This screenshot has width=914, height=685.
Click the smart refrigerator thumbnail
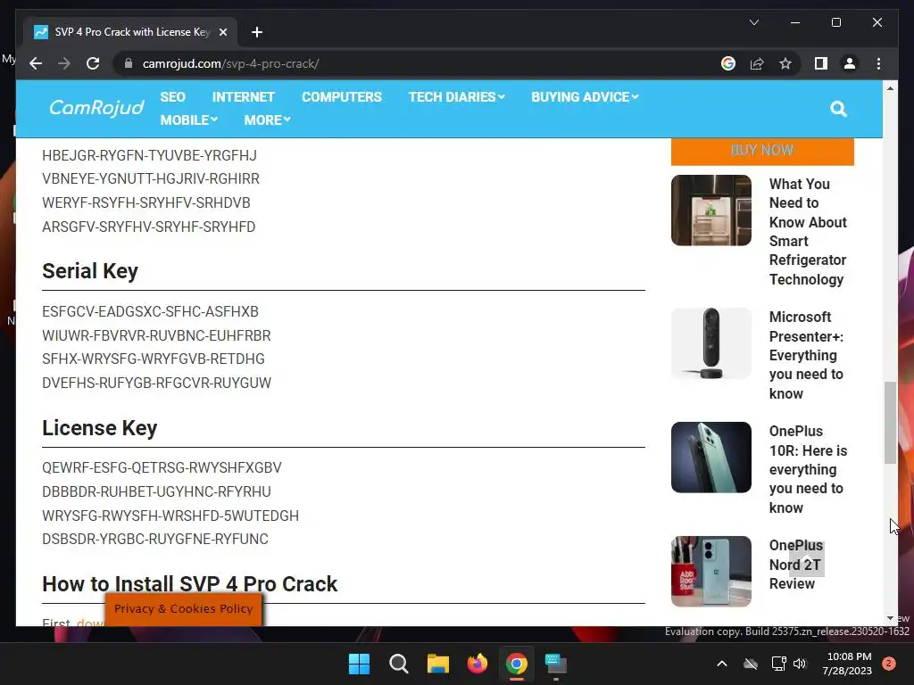coord(711,210)
